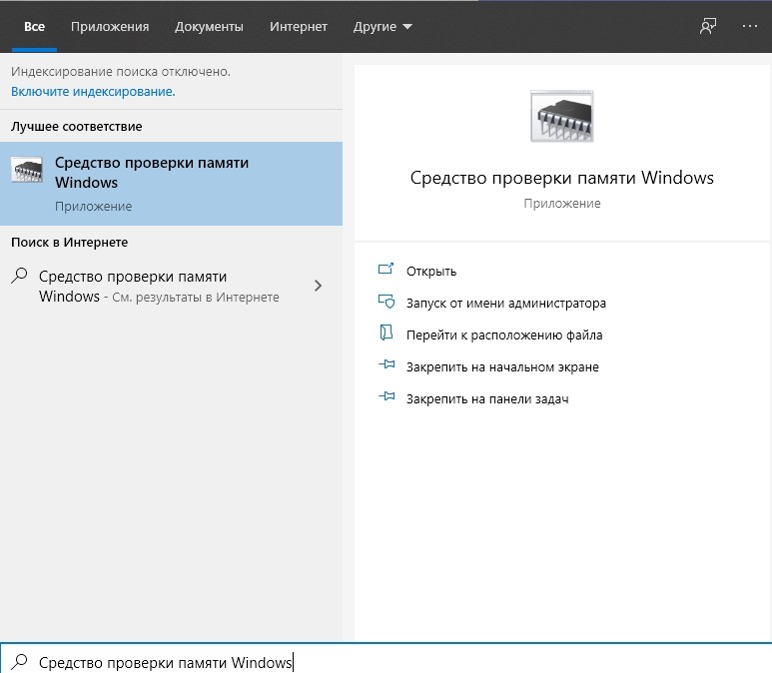Click the search input field at bottom

click(386, 659)
